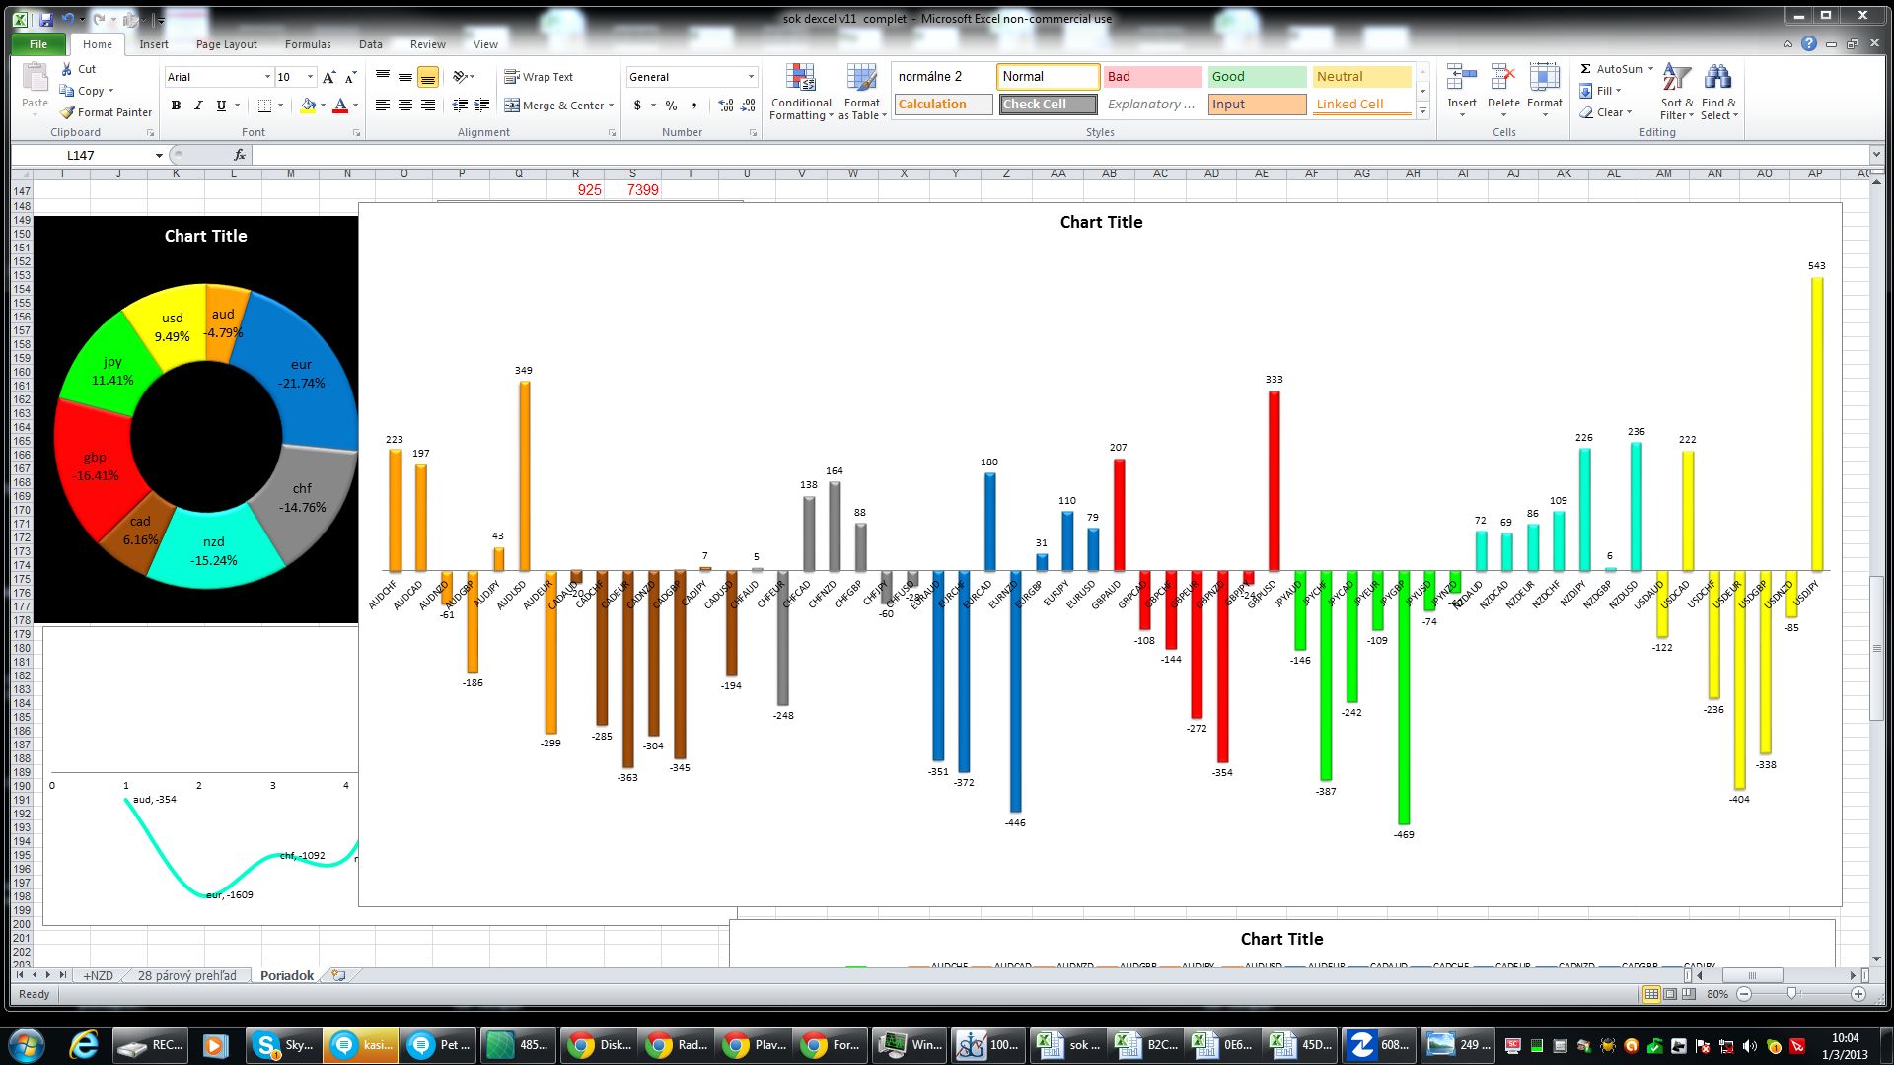Click the Format Painter icon
This screenshot has width=1894, height=1065.
coord(68,112)
